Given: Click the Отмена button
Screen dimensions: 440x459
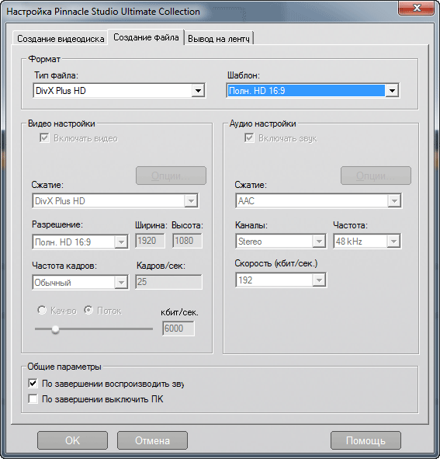Looking at the screenshot, I should pyautogui.click(x=152, y=440).
